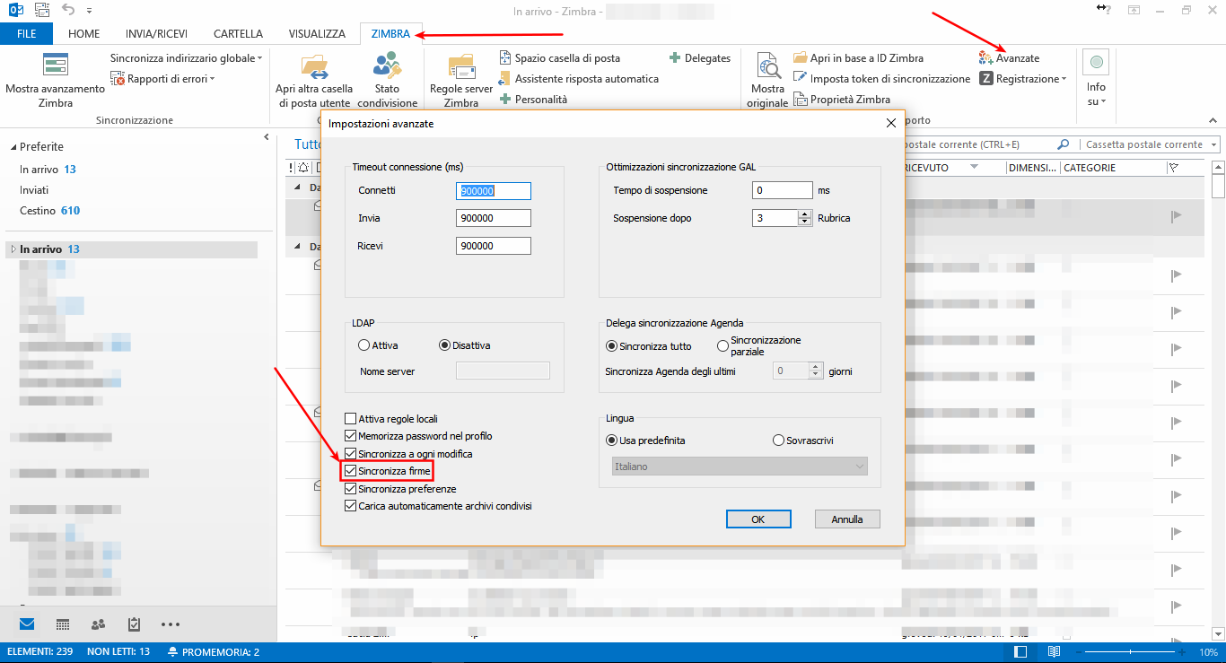Click Annulla to cancel dialog
This screenshot has width=1226, height=663.
pyautogui.click(x=847, y=519)
